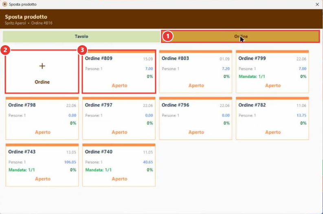This screenshot has height=214, width=323.
Task: Close the Sposta prodotto window
Action: 317,4
